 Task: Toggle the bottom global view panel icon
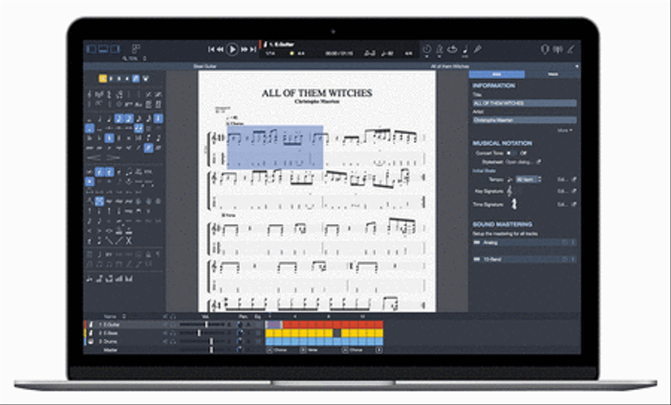[x=103, y=49]
